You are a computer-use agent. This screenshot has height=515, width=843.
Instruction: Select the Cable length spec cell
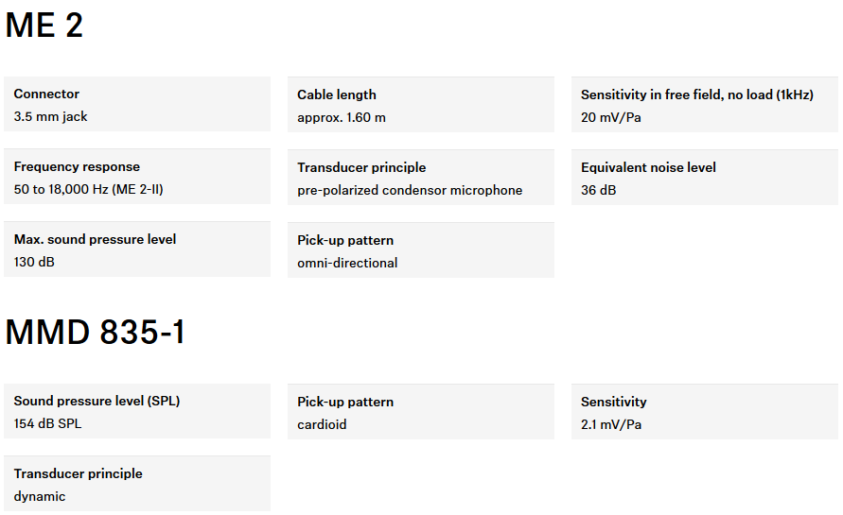(x=421, y=106)
